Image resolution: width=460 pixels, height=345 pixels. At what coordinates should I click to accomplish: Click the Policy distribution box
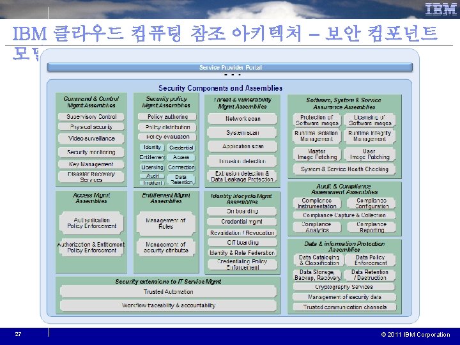pos(167,127)
